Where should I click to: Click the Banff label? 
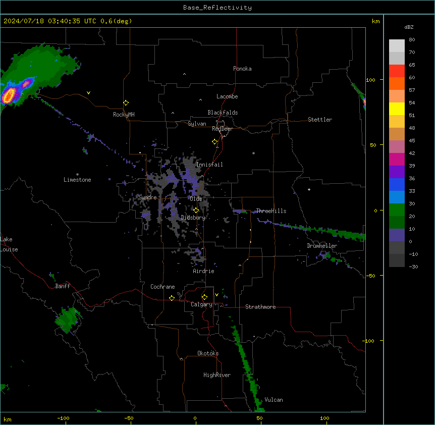[x=63, y=286]
